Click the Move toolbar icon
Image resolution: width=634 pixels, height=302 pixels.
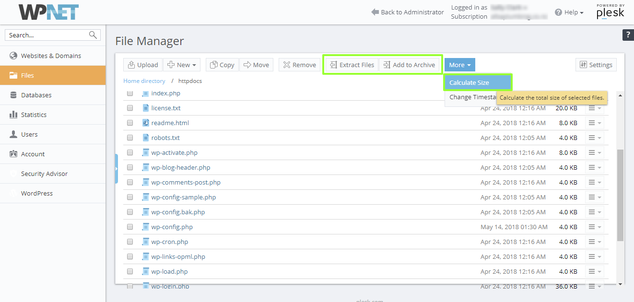pos(247,65)
